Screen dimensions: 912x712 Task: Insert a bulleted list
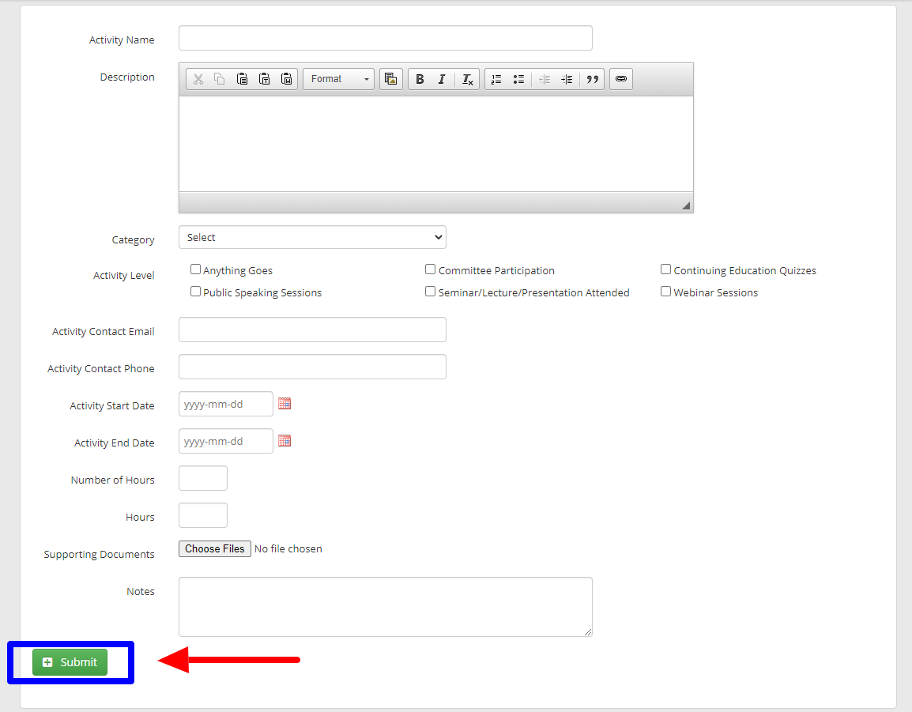point(518,79)
